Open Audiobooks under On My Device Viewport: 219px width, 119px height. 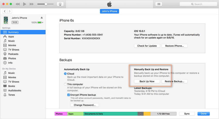point(14,90)
